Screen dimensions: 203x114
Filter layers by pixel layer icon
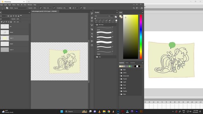pos(8,16)
